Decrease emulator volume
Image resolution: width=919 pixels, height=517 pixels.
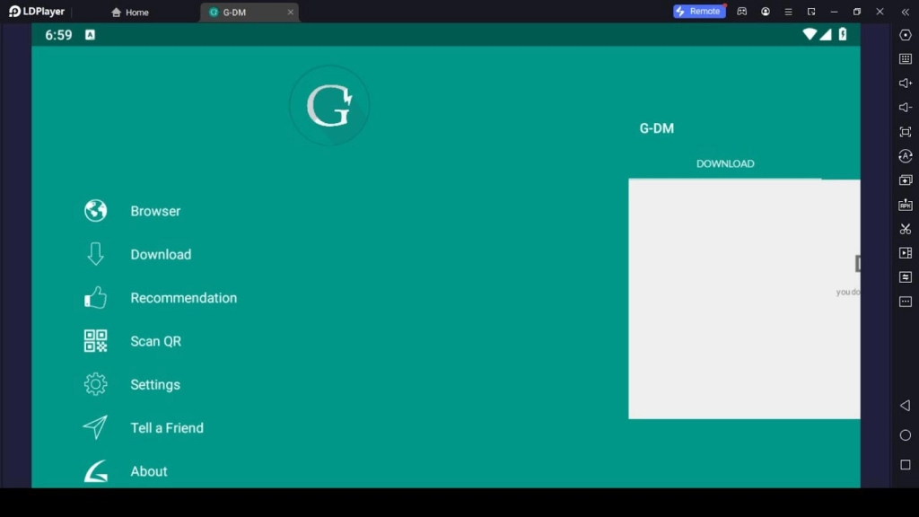tap(905, 107)
